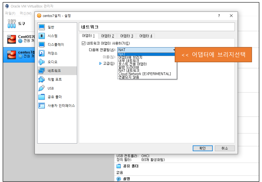Open the USB category icon
This screenshot has width=262, height=182.
[42, 88]
